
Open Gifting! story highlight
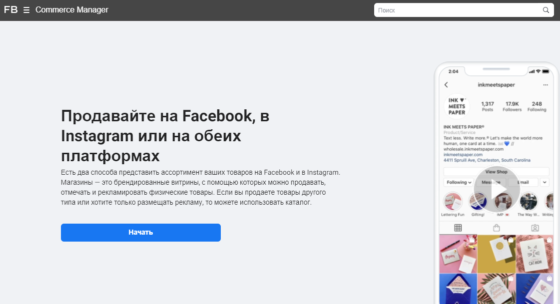(x=478, y=204)
